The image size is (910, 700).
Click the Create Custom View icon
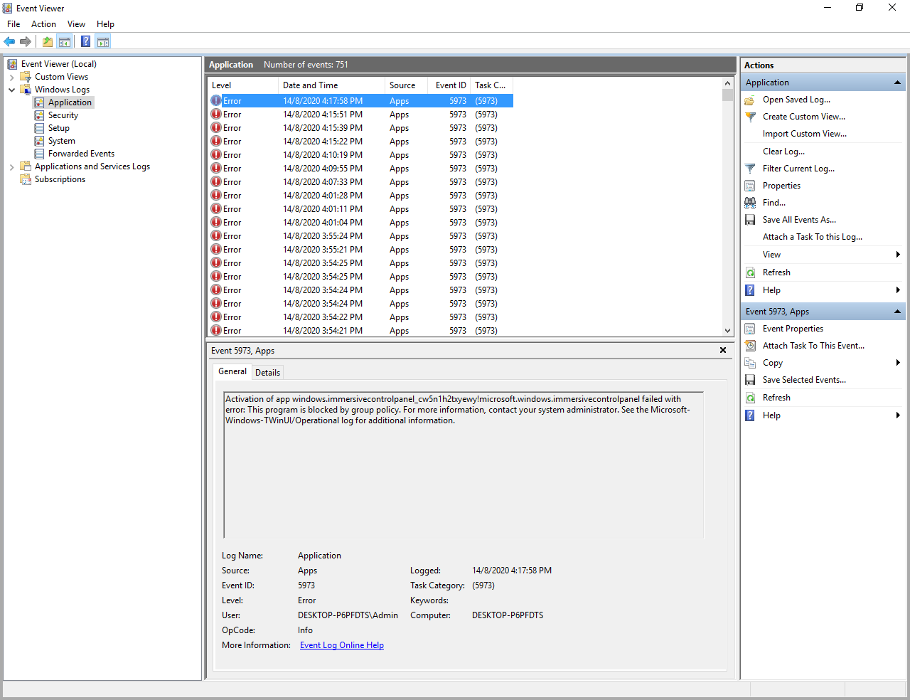[x=750, y=117]
